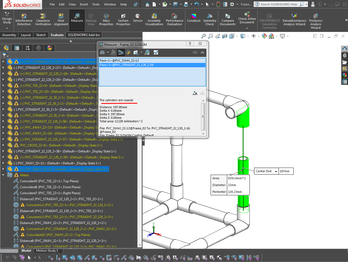Viewport: 348px width, 262px height.
Task: Run Symmetry Check
Action: point(210,19)
